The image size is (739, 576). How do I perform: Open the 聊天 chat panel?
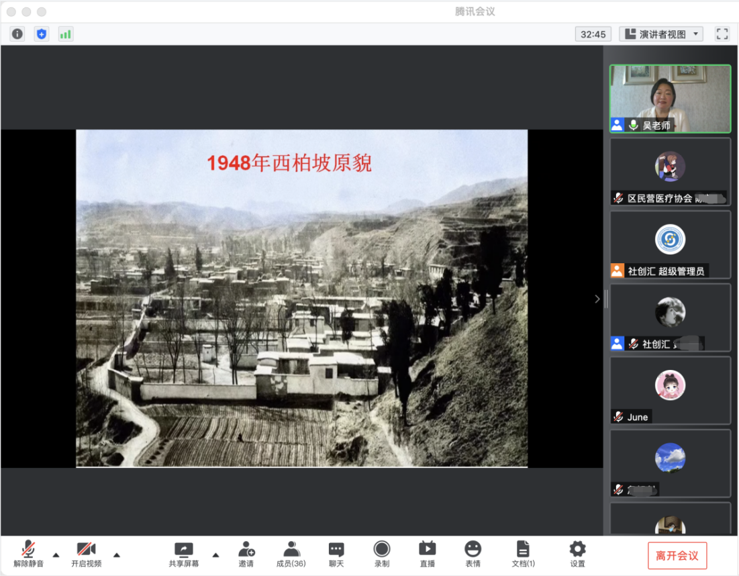pyautogui.click(x=336, y=554)
